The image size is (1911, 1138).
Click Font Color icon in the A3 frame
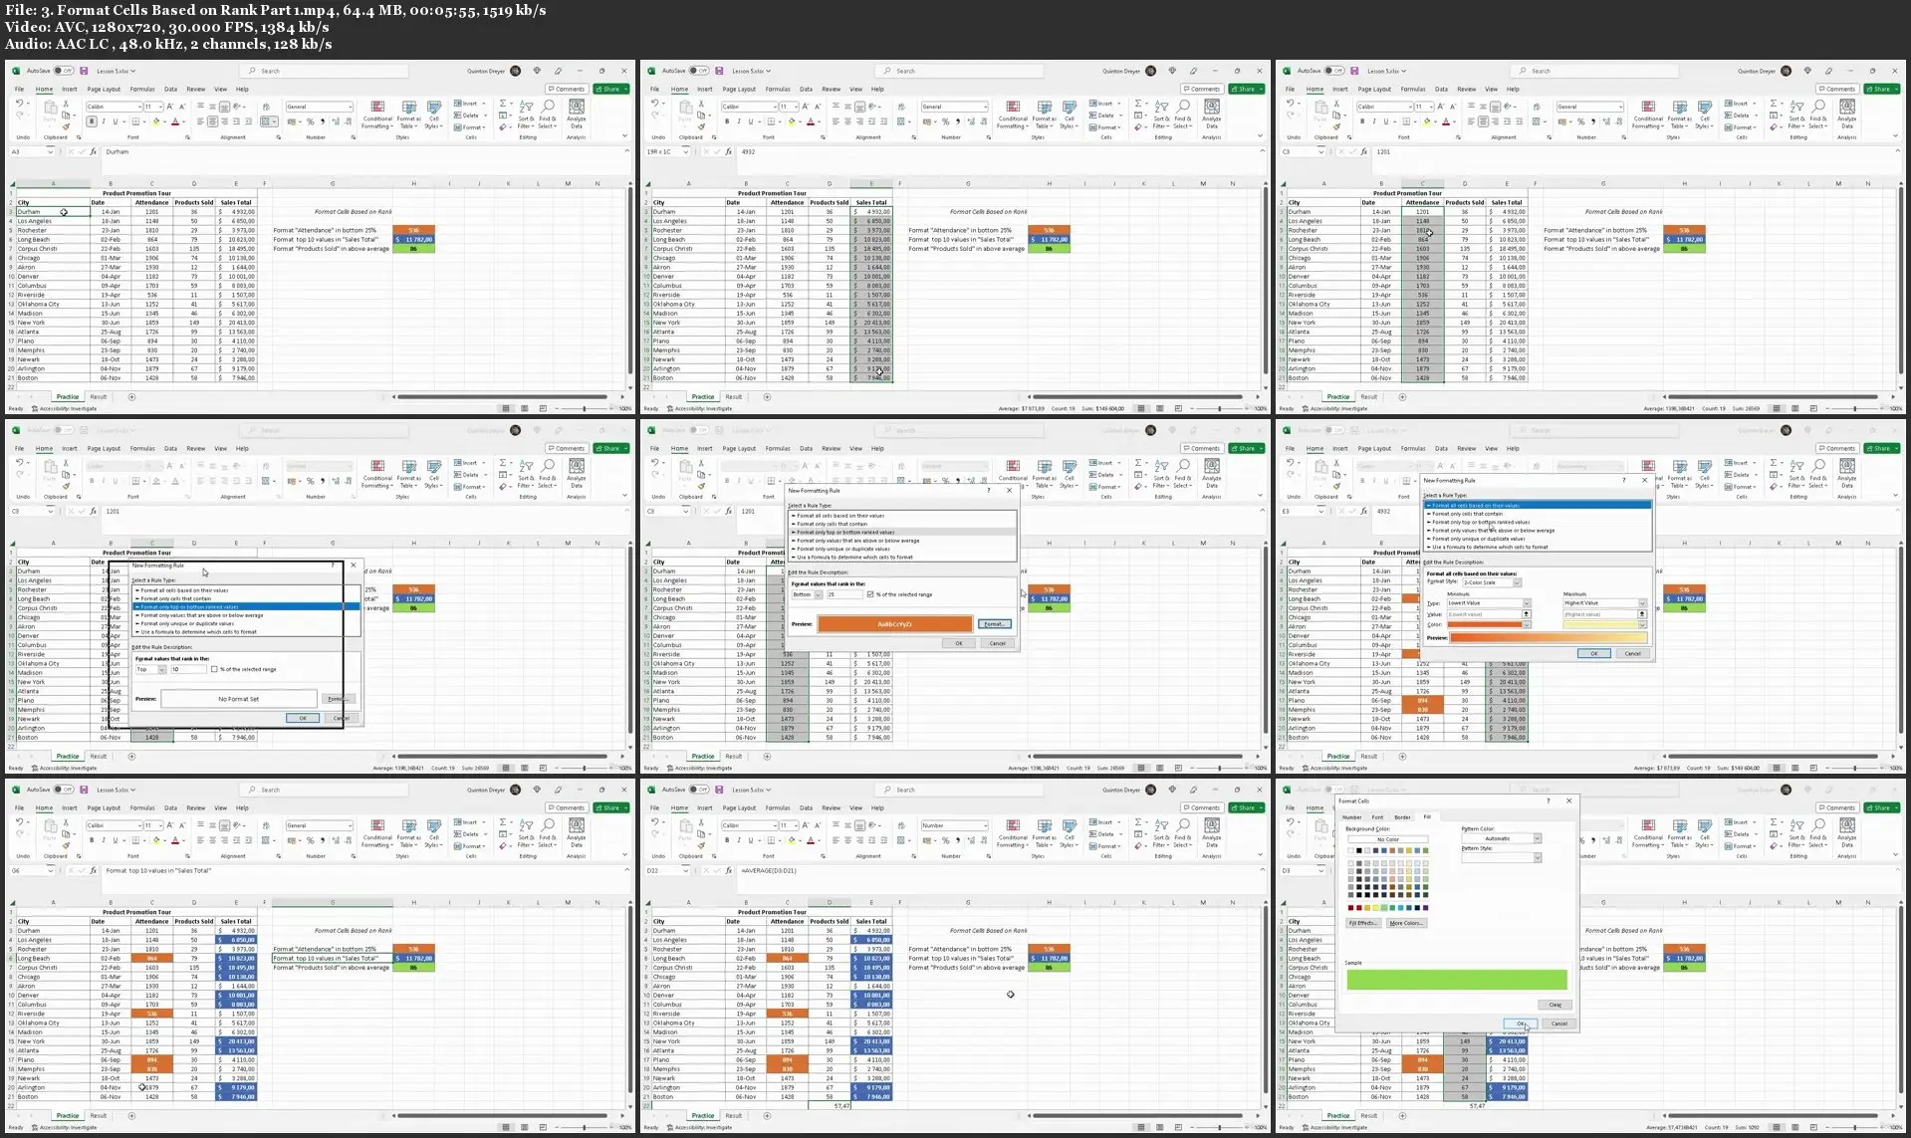175,121
